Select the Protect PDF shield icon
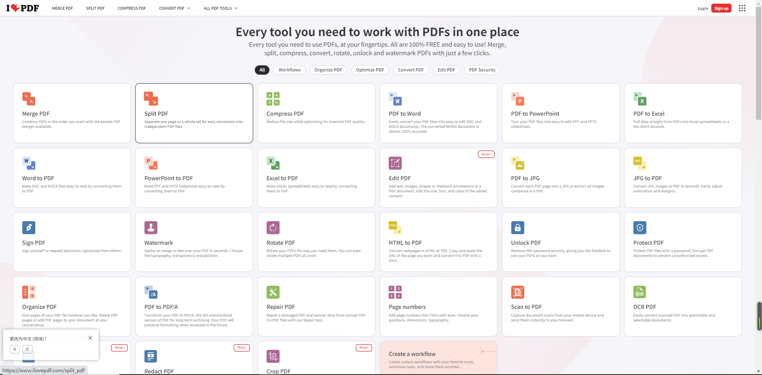This screenshot has height=375, width=762. pyautogui.click(x=640, y=228)
